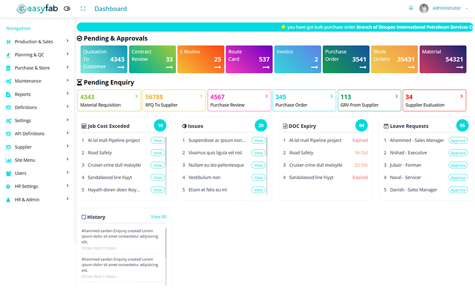Image resolution: width=475 pixels, height=288 pixels.
Task: Open the Administrator account dropdown
Action: tap(450, 8)
